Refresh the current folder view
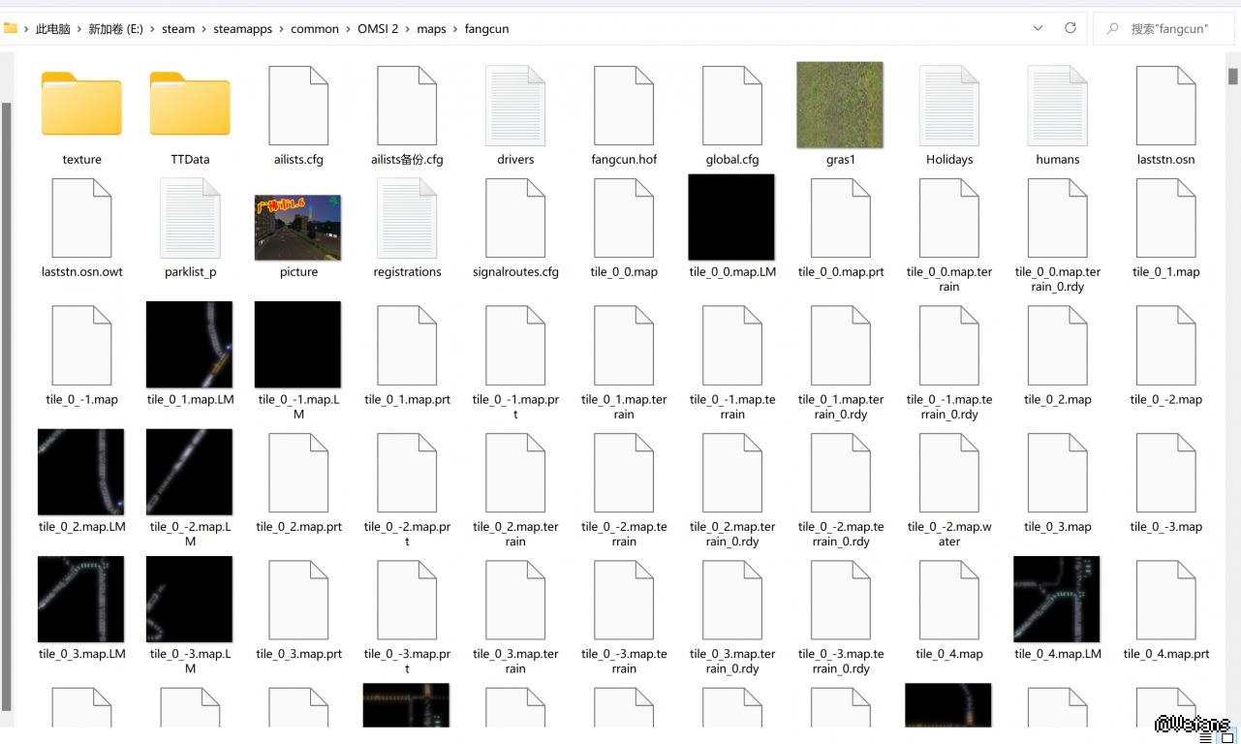Screen dimensions: 1241x744 point(1070,29)
